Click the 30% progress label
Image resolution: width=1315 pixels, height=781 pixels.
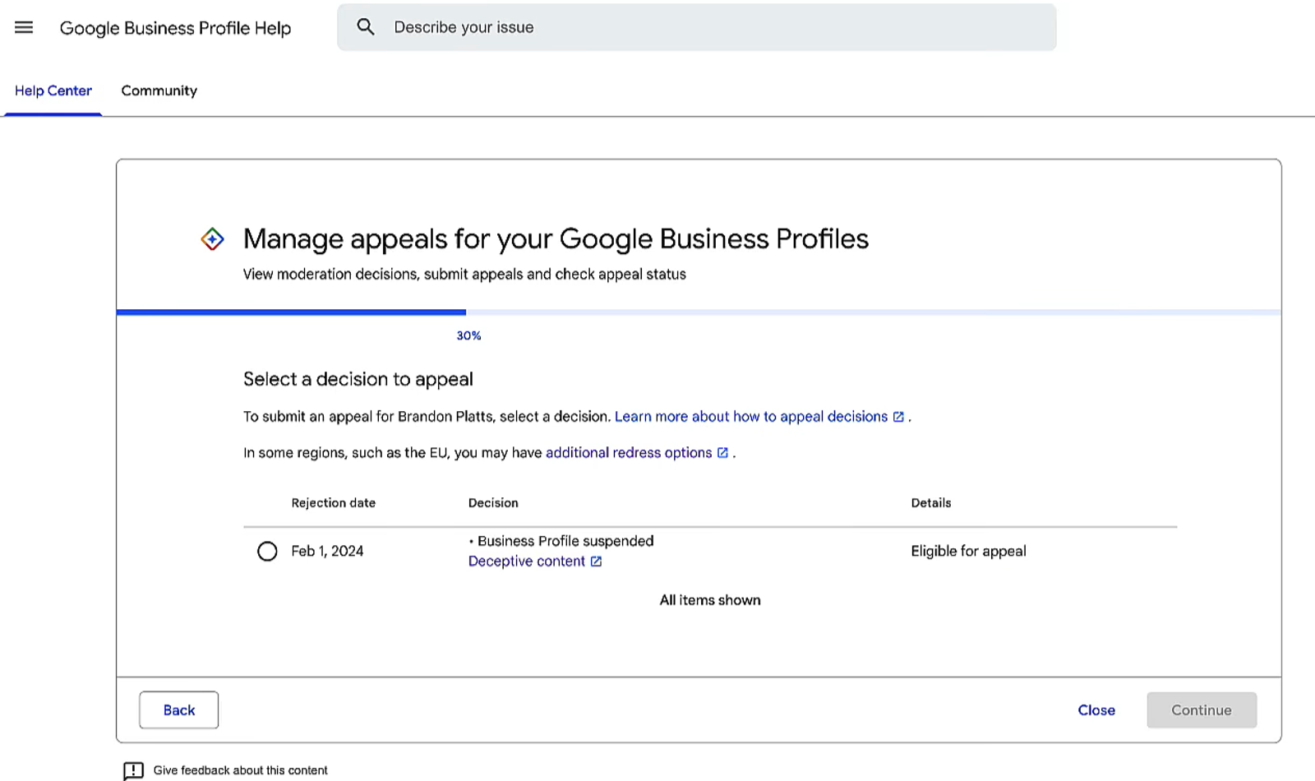469,335
